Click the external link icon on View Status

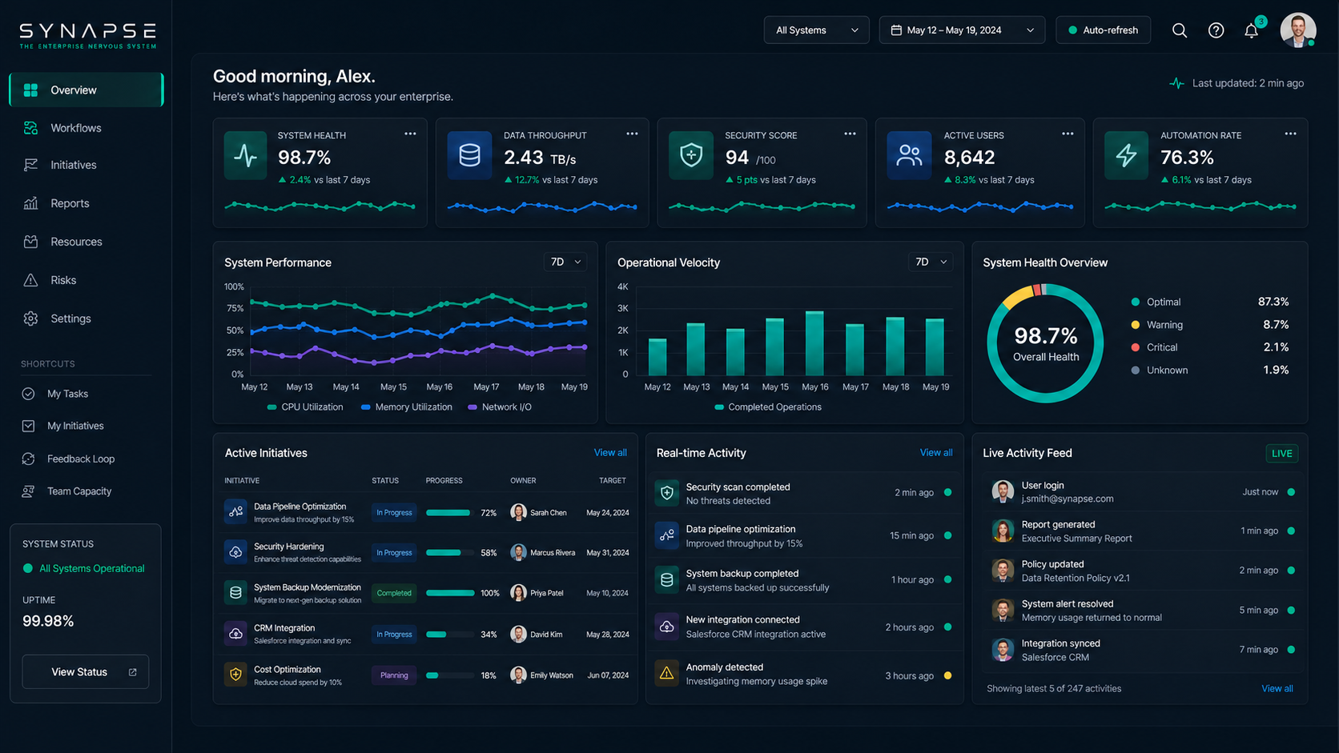click(x=133, y=672)
